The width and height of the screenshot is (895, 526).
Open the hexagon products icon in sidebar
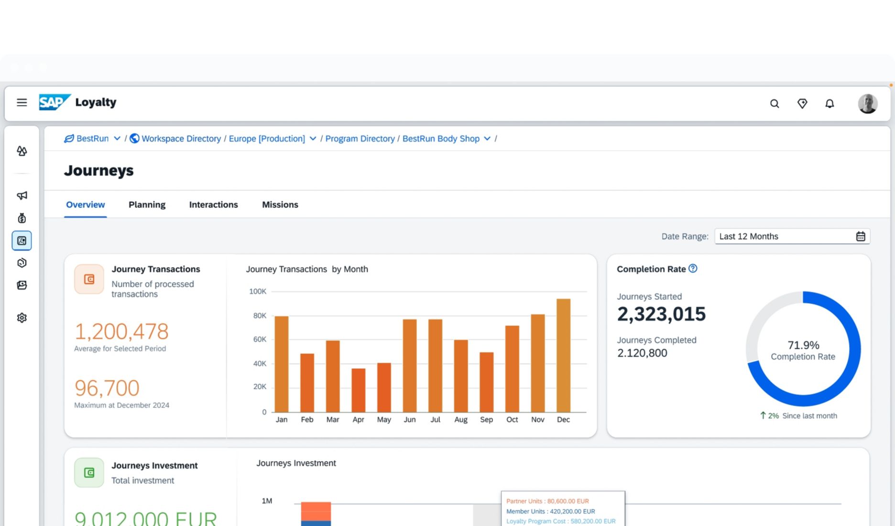[x=22, y=263]
